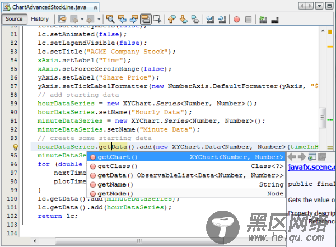Click "lc.setLegendVisible(false);" on line 82
The height and width of the screenshot is (247, 336).
pos(92,43)
